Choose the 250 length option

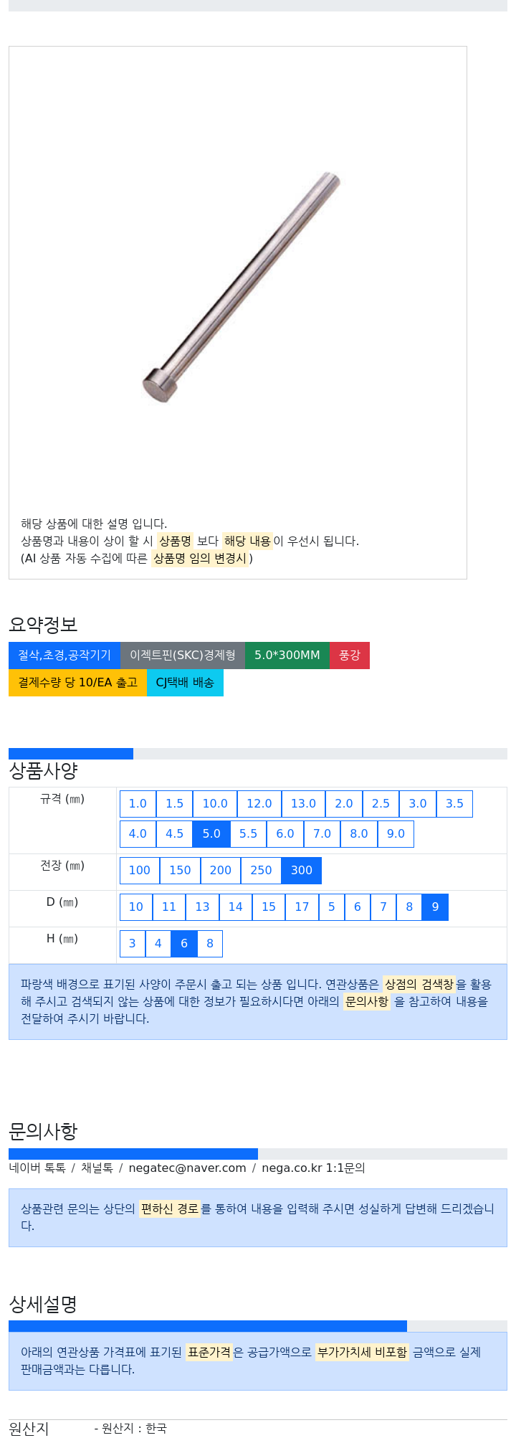(x=261, y=871)
